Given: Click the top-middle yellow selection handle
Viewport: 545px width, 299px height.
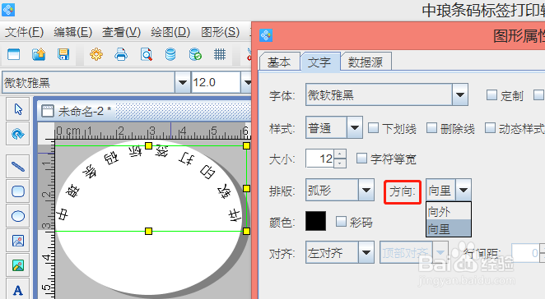Looking at the screenshot, I should click(148, 145).
